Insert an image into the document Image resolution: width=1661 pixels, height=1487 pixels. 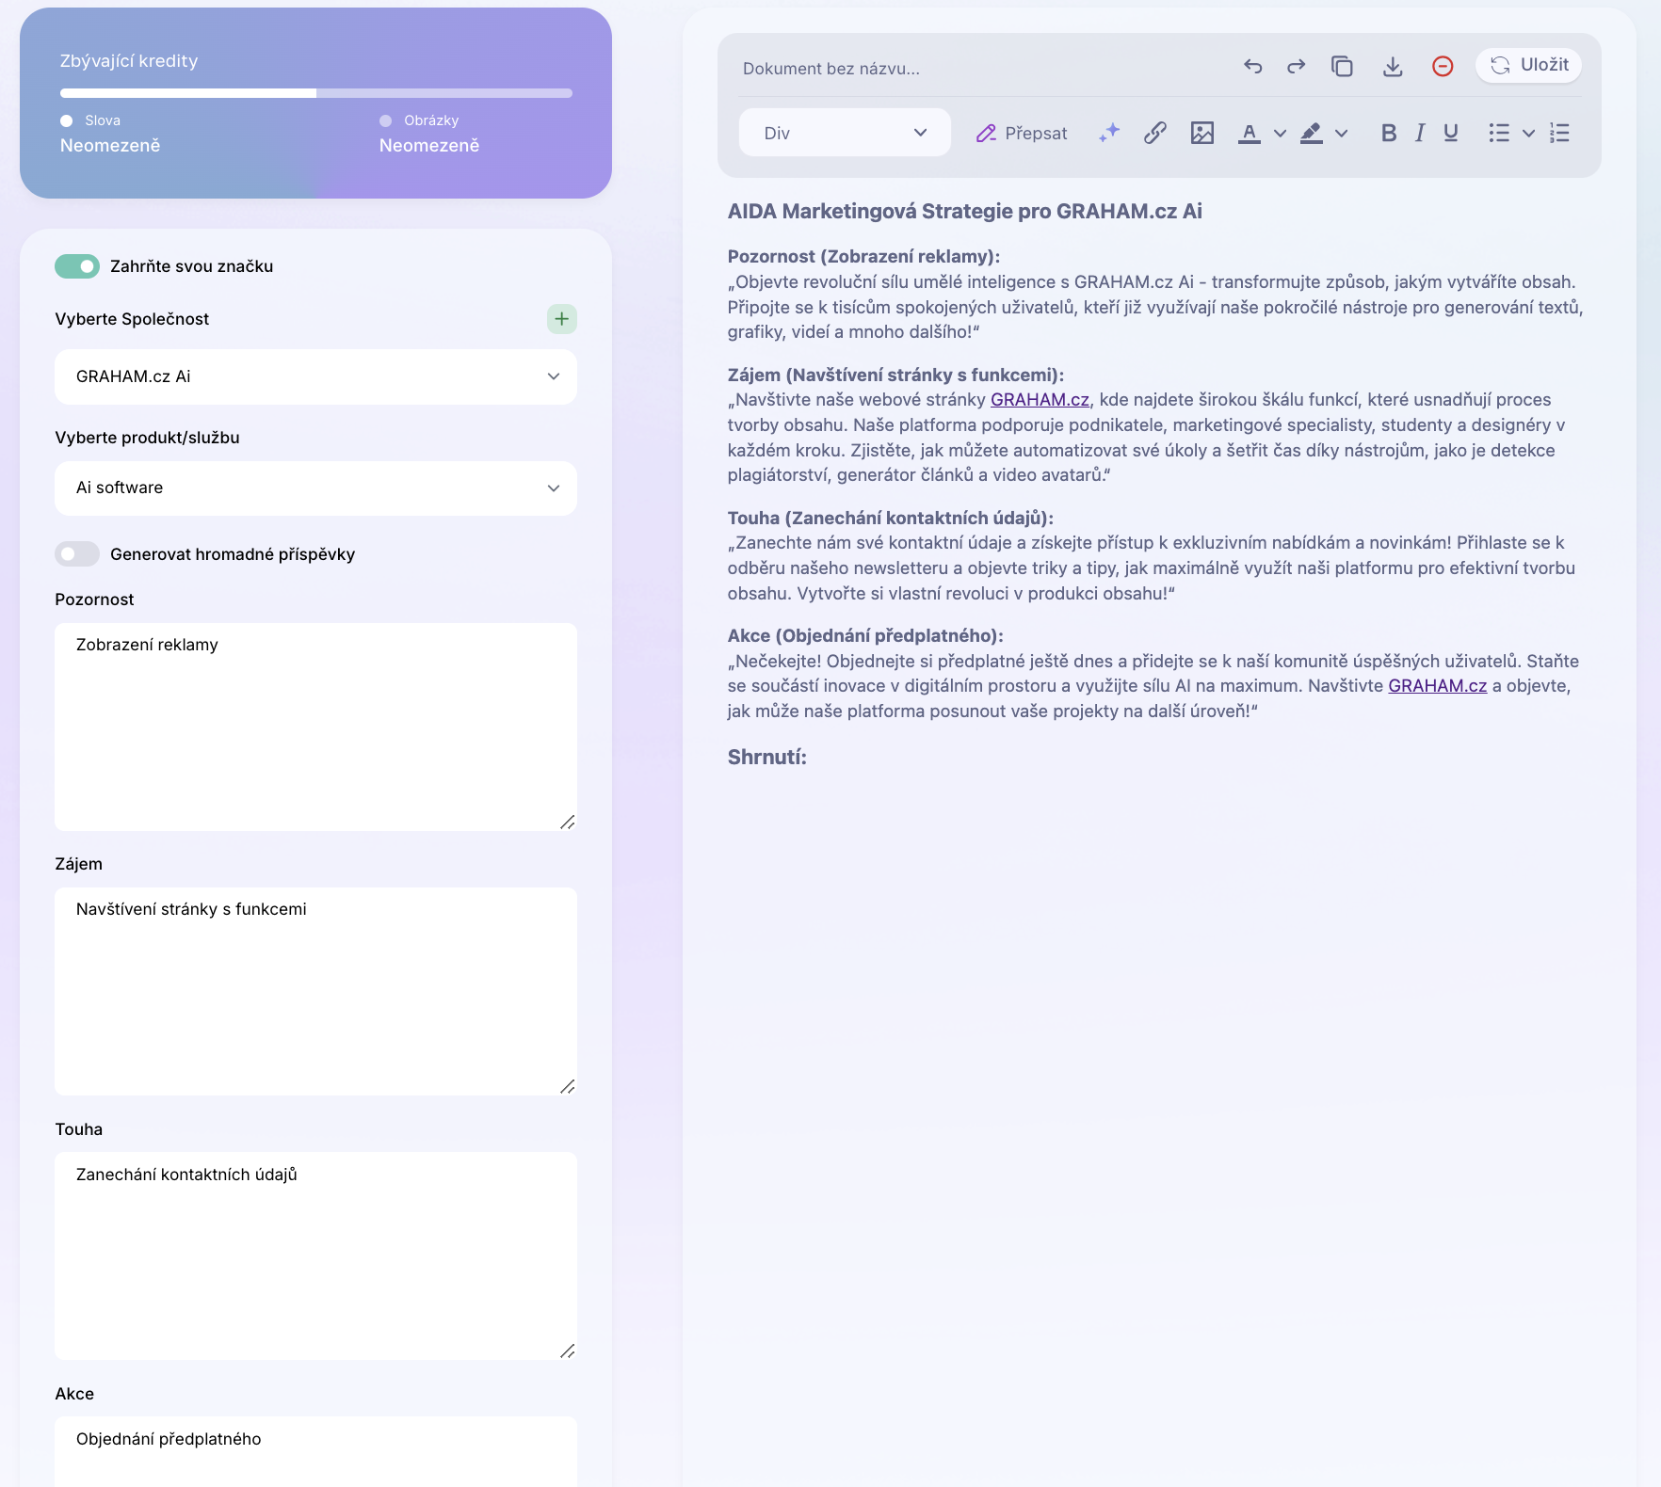tap(1202, 133)
